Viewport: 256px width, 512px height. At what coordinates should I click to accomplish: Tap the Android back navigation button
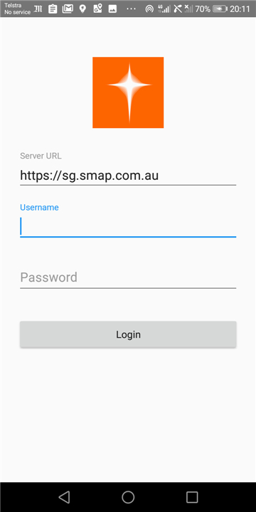coord(64,497)
